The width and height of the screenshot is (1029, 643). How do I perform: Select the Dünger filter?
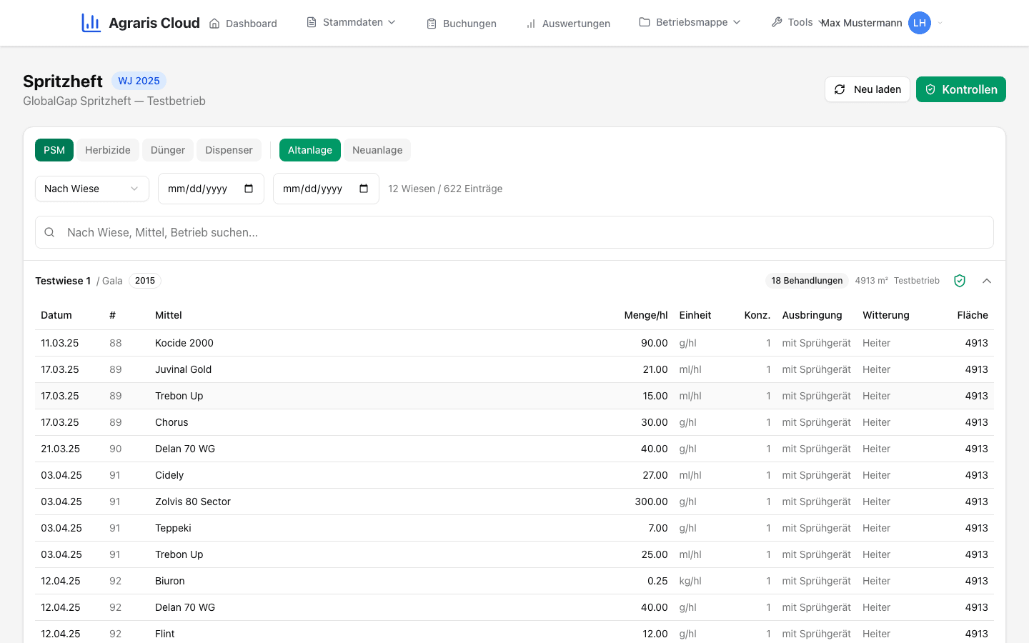point(168,150)
